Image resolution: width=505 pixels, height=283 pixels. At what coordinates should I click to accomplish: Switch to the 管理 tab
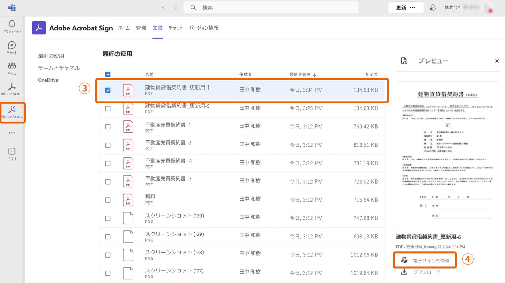[x=141, y=28]
